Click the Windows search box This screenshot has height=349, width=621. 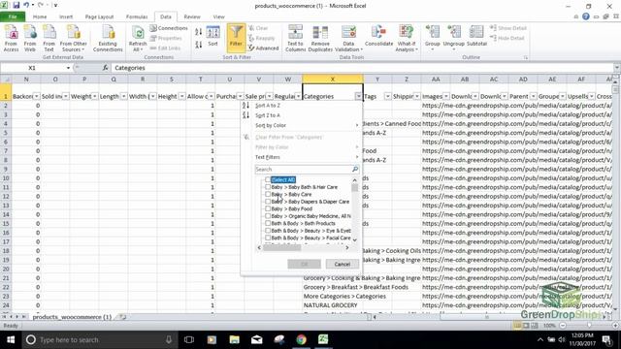tap(99, 339)
